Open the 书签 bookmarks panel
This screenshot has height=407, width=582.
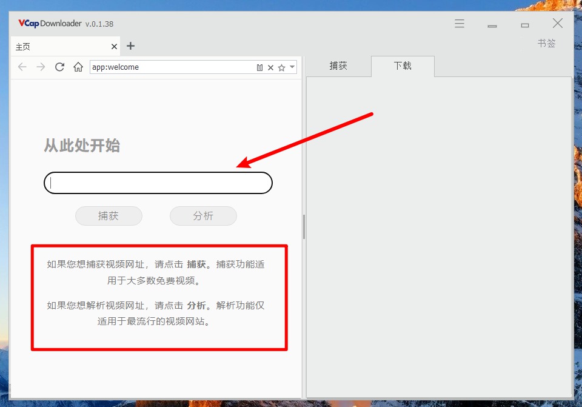click(546, 44)
